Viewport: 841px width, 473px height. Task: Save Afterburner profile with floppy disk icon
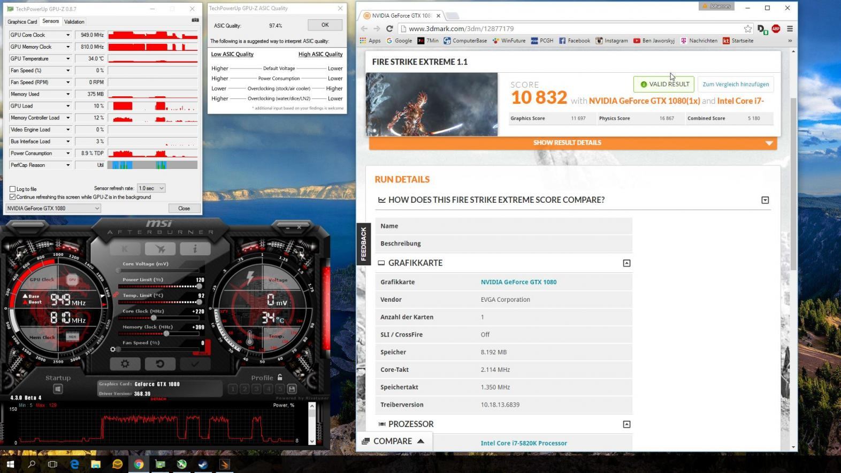pyautogui.click(x=292, y=389)
